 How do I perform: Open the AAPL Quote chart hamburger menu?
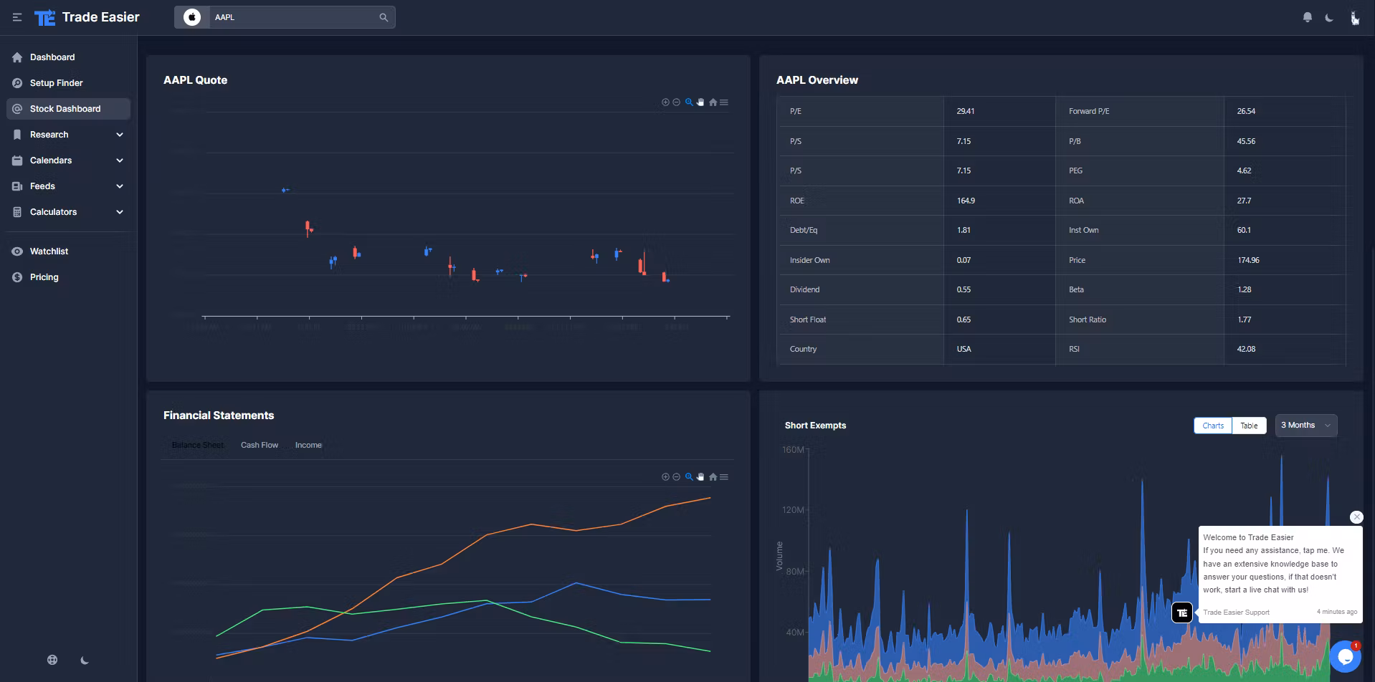pyautogui.click(x=724, y=102)
